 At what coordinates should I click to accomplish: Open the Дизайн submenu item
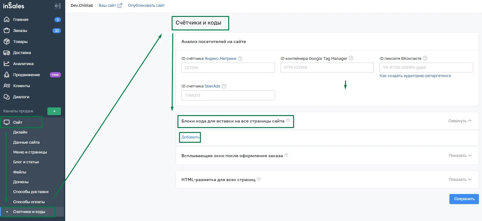[x=20, y=132]
